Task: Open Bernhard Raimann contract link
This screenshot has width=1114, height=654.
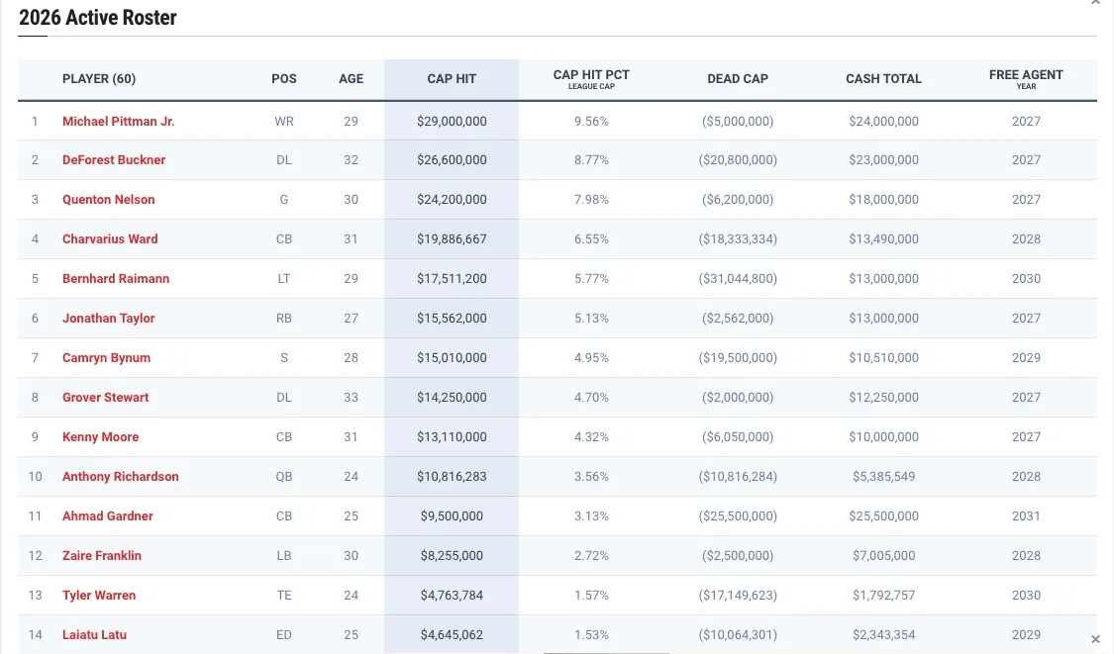Action: pos(116,279)
